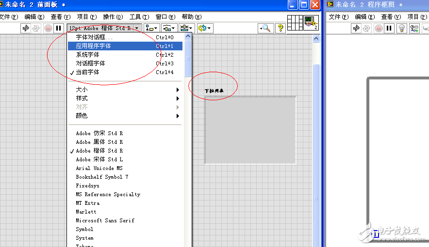Maximize the front panel window

pyautogui.click(x=304, y=5)
